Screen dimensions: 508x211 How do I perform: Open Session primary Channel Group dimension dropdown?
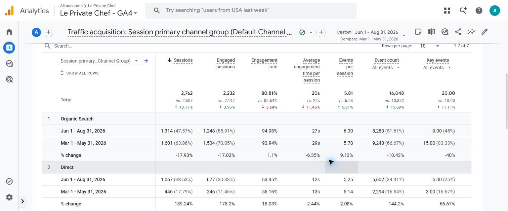click(100, 61)
